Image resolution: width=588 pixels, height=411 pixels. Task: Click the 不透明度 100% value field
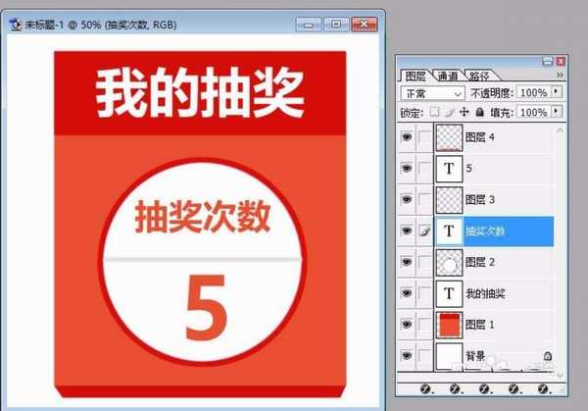pos(534,93)
